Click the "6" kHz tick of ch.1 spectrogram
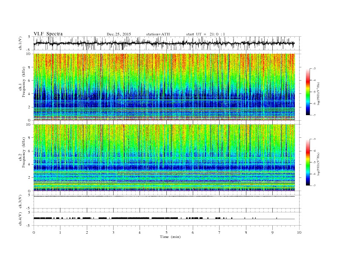The height and width of the screenshot is (261, 337). 30,81
